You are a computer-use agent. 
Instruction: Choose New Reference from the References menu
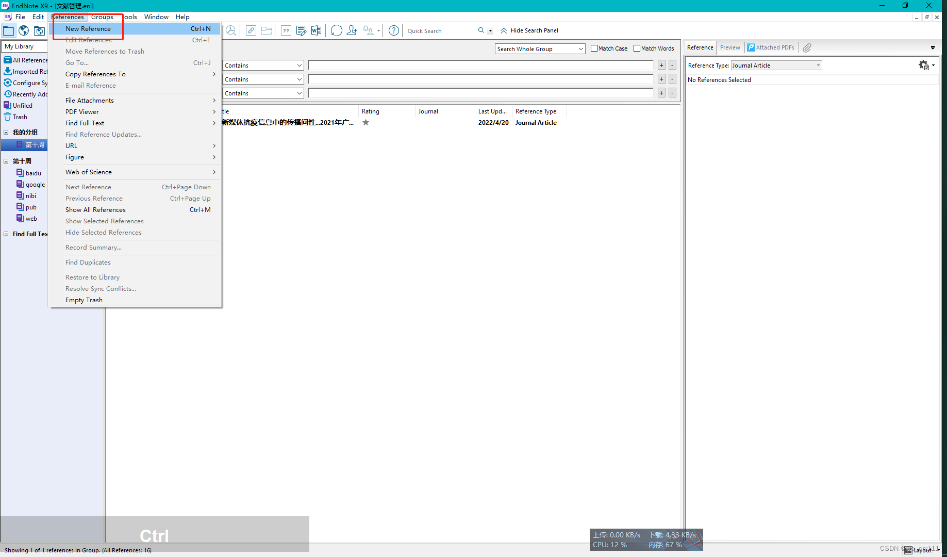point(135,29)
